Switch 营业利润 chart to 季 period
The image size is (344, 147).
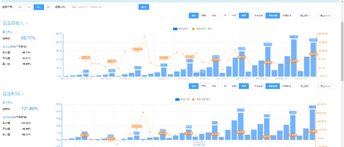[x=225, y=86]
